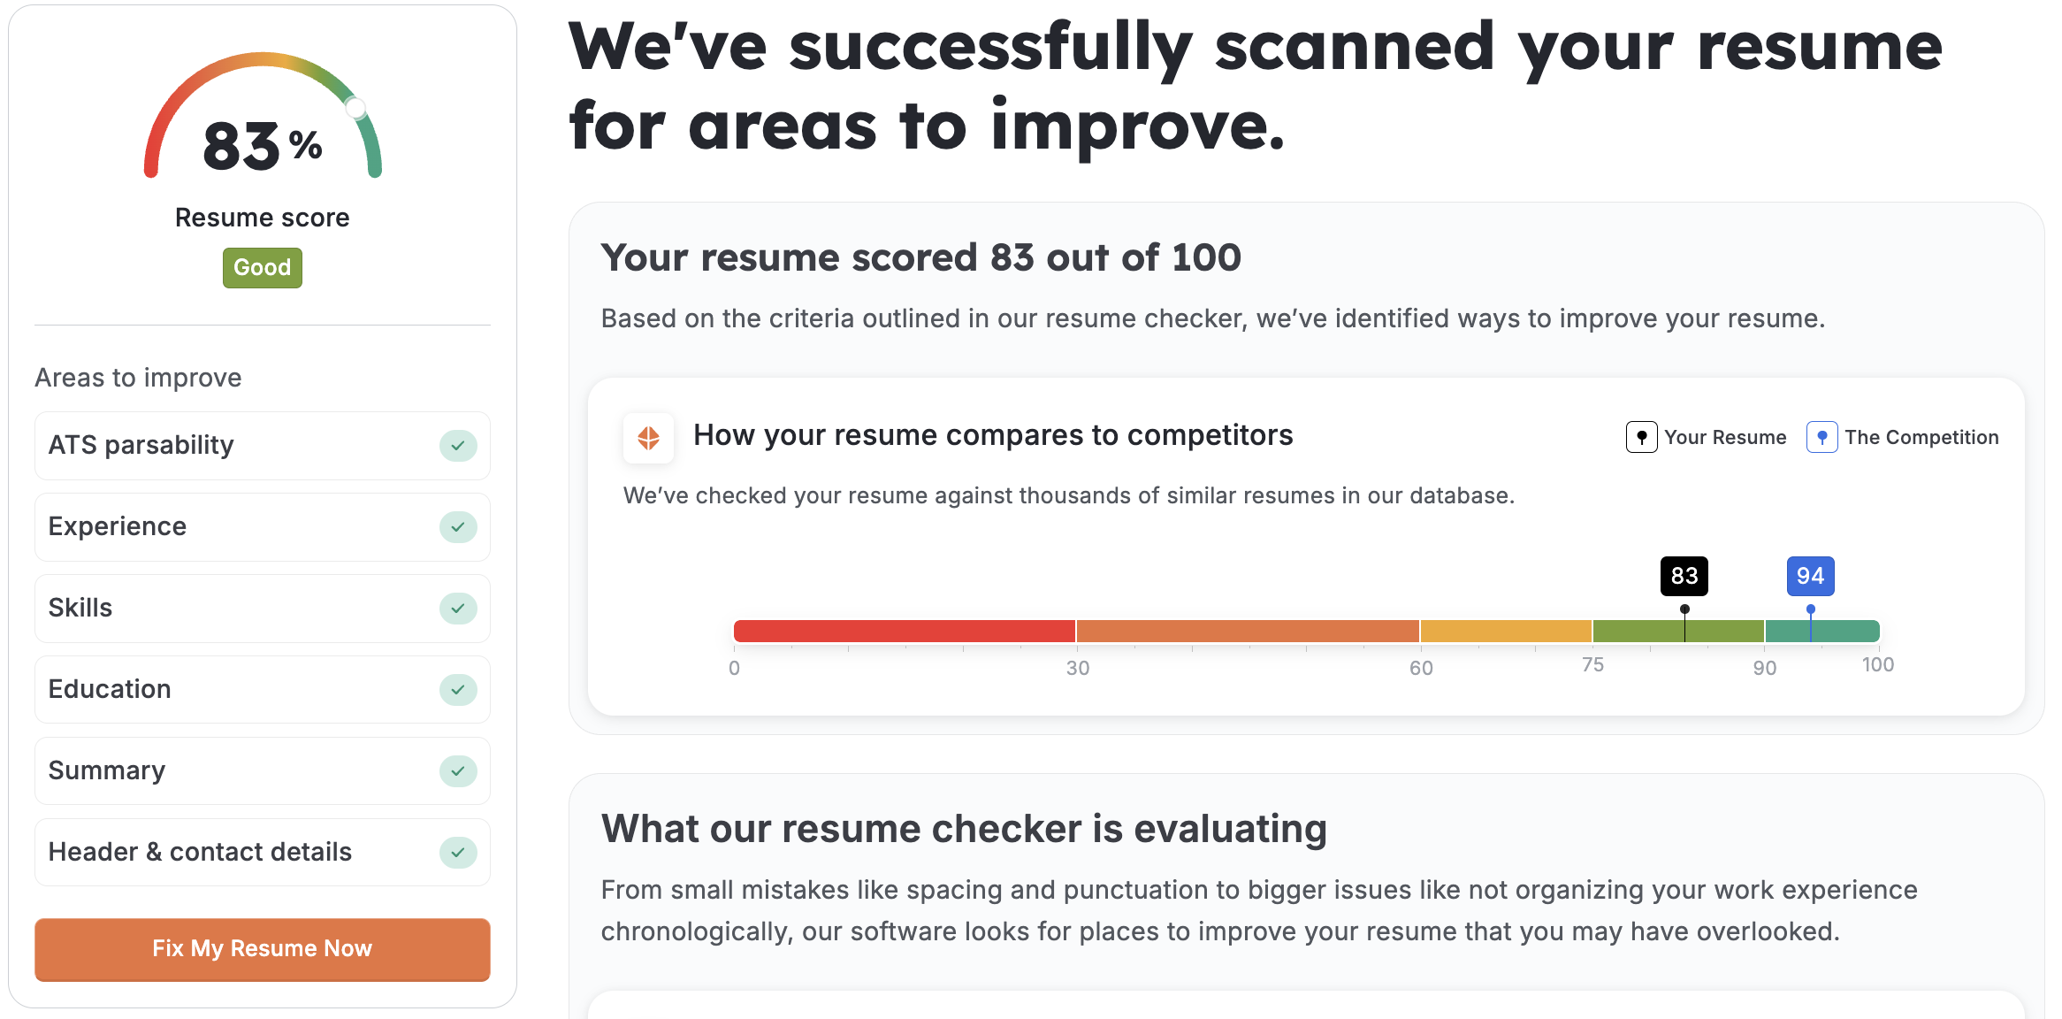Click the blue 94 competition marker
The image size is (2062, 1019).
tap(1810, 577)
